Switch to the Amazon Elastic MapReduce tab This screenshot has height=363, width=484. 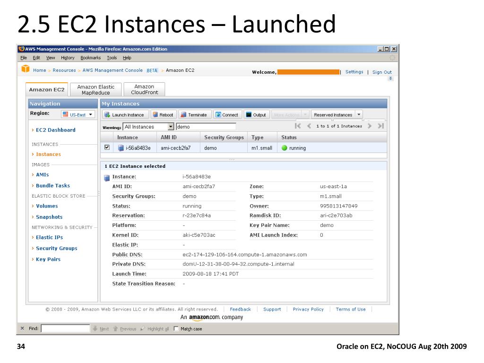[95, 89]
